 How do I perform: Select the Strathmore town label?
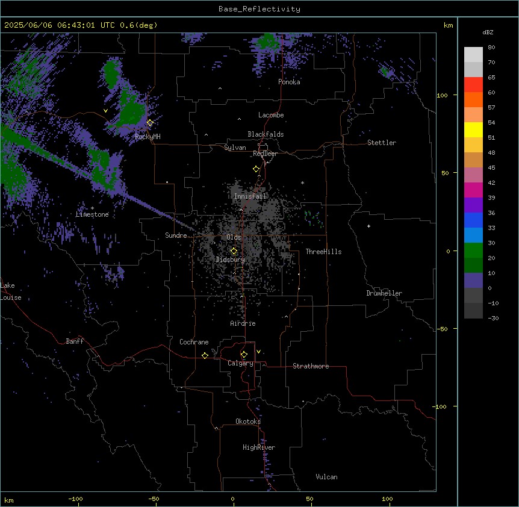click(311, 366)
